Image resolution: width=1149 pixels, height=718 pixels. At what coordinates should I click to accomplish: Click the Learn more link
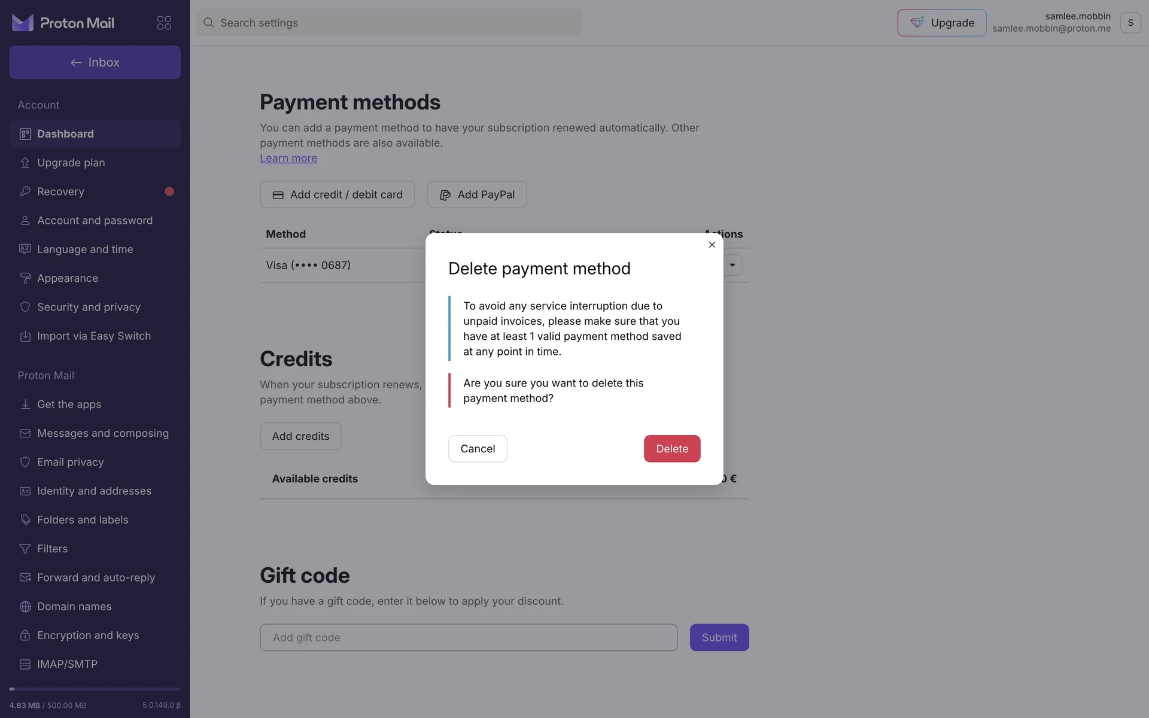288,158
